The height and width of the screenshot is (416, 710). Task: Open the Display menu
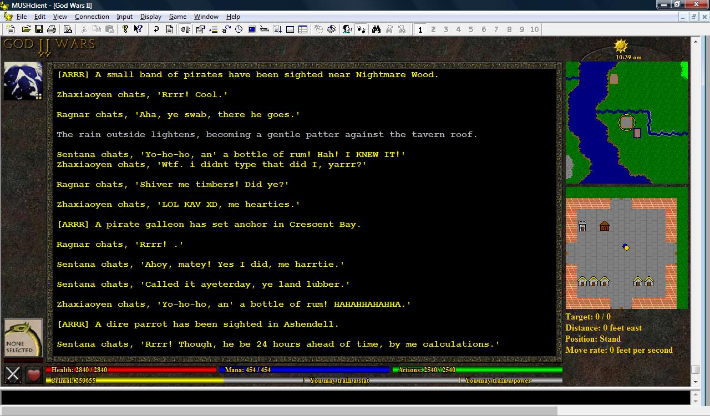[151, 17]
